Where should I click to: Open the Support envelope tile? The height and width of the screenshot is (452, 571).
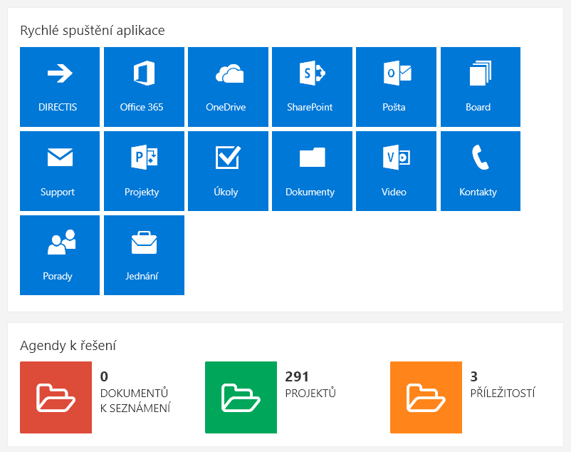point(60,171)
